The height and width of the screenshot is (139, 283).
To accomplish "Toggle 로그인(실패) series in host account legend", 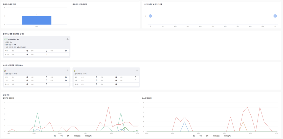I will click(x=226, y=136).
